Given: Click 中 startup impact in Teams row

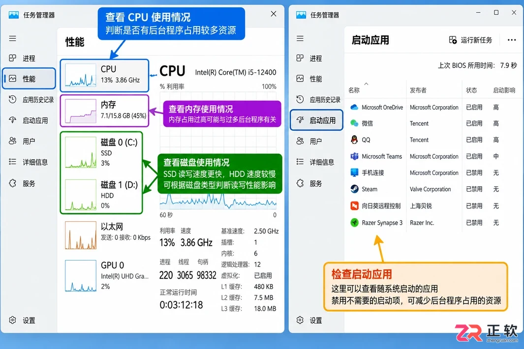Looking at the screenshot, I should point(496,156).
